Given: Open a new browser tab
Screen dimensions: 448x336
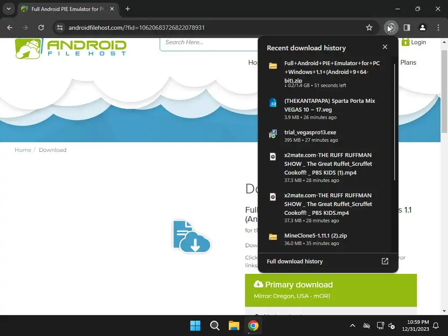Looking at the screenshot, I should 128,9.
